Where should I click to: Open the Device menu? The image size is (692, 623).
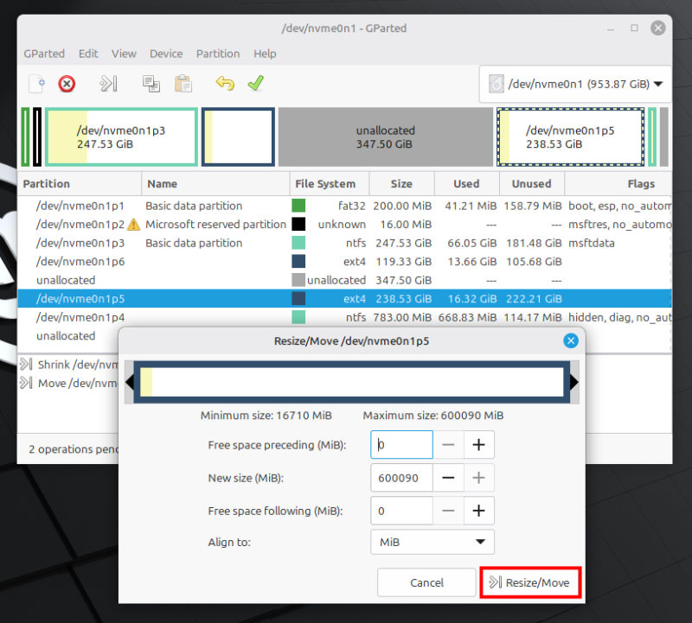[x=166, y=54]
